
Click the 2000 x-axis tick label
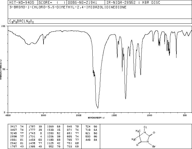(x=79, y=115)
